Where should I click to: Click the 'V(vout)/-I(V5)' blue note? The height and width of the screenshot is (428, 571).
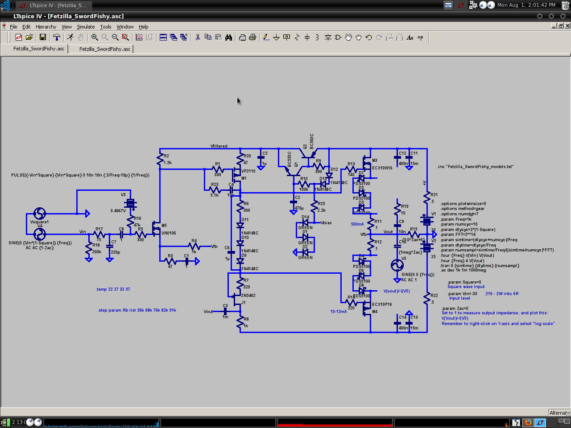point(397,291)
